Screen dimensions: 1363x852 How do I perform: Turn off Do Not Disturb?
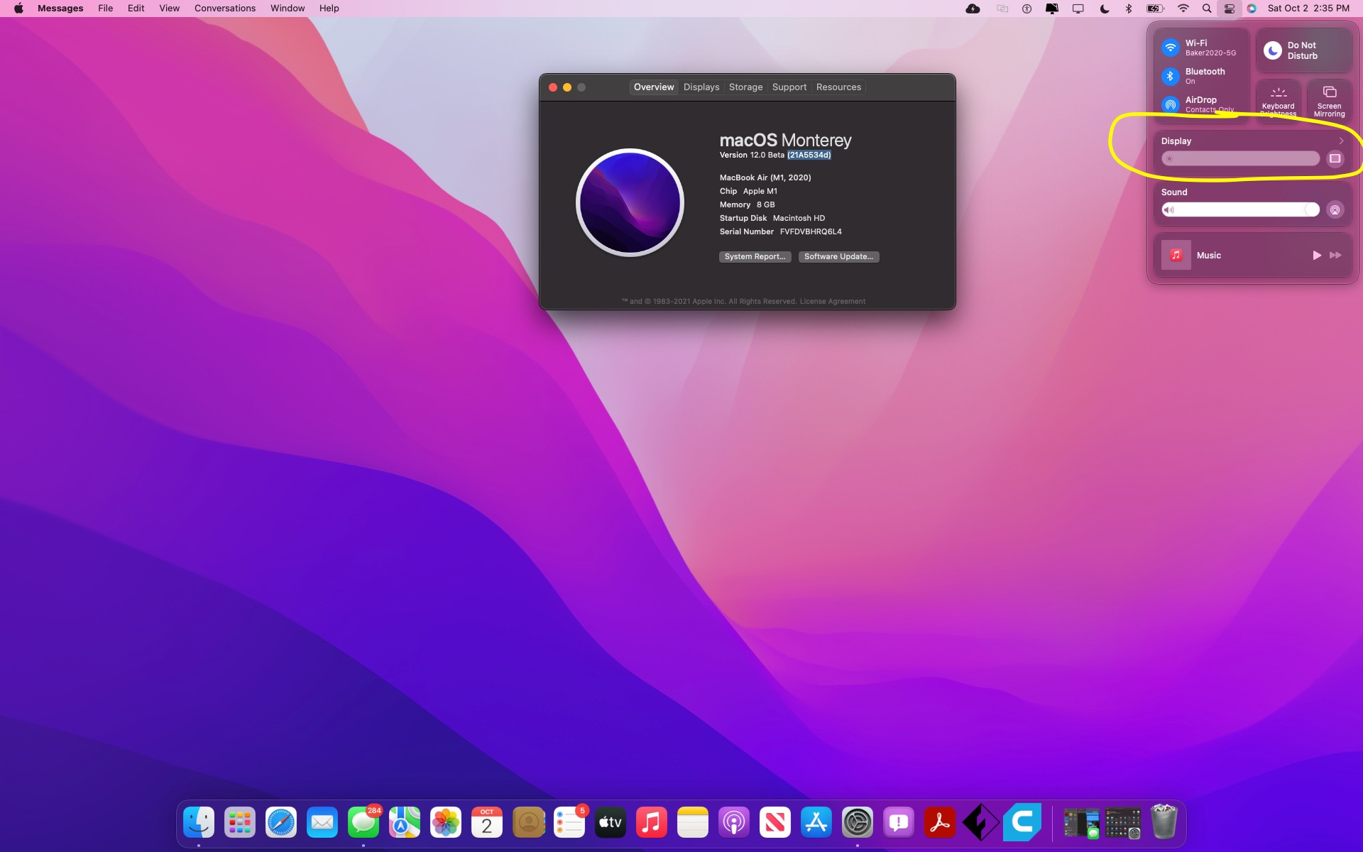point(1272,50)
